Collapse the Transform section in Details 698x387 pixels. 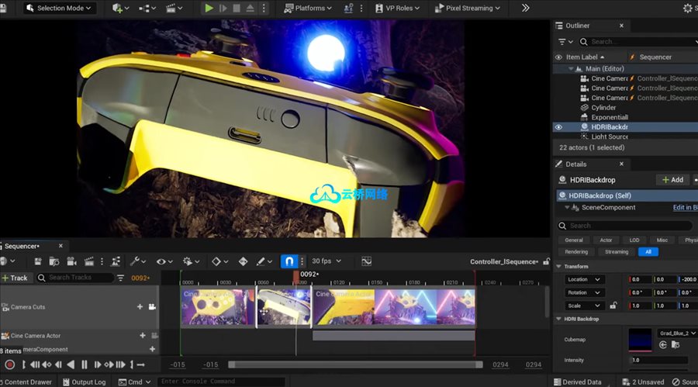(559, 266)
